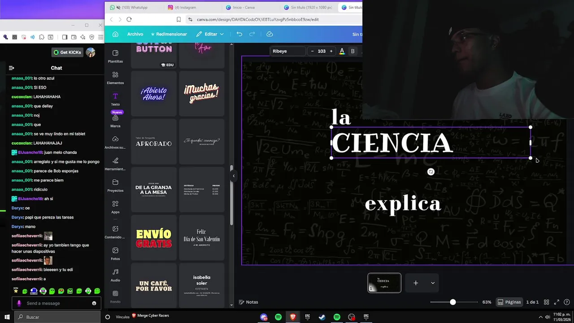This screenshot has width=574, height=323.
Task: Adjust the zoom slider handle
Action: click(x=453, y=302)
